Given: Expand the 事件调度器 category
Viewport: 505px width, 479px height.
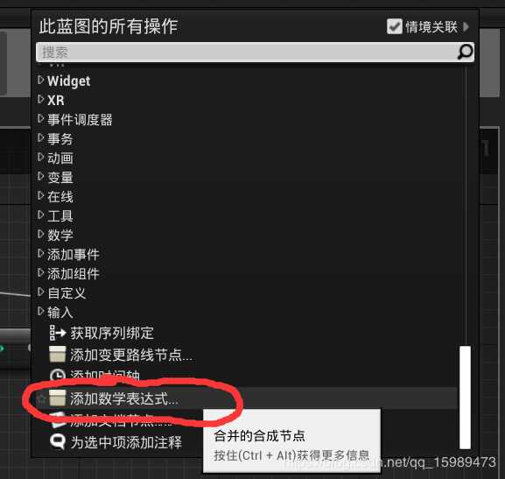Looking at the screenshot, I should click(40, 118).
